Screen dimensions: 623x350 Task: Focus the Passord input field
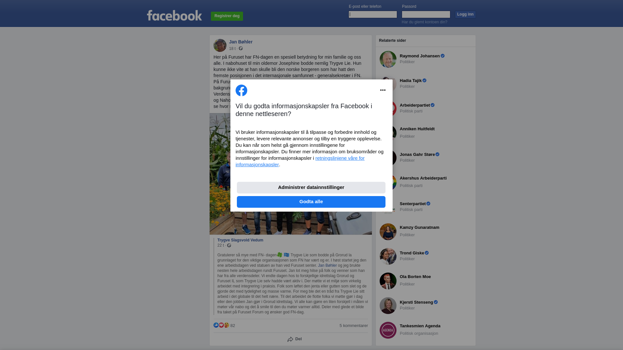(x=426, y=14)
